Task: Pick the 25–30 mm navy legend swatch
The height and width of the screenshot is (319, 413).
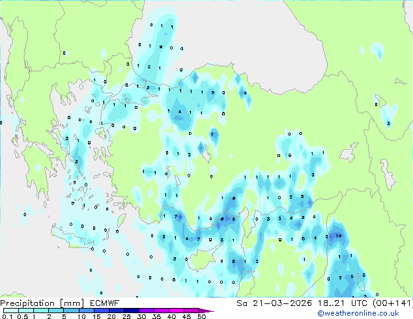Action: [131, 311]
